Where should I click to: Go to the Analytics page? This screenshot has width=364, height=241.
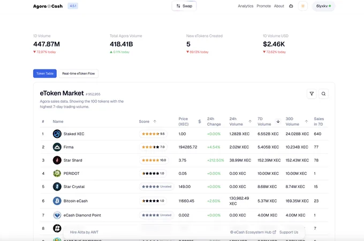click(x=245, y=6)
